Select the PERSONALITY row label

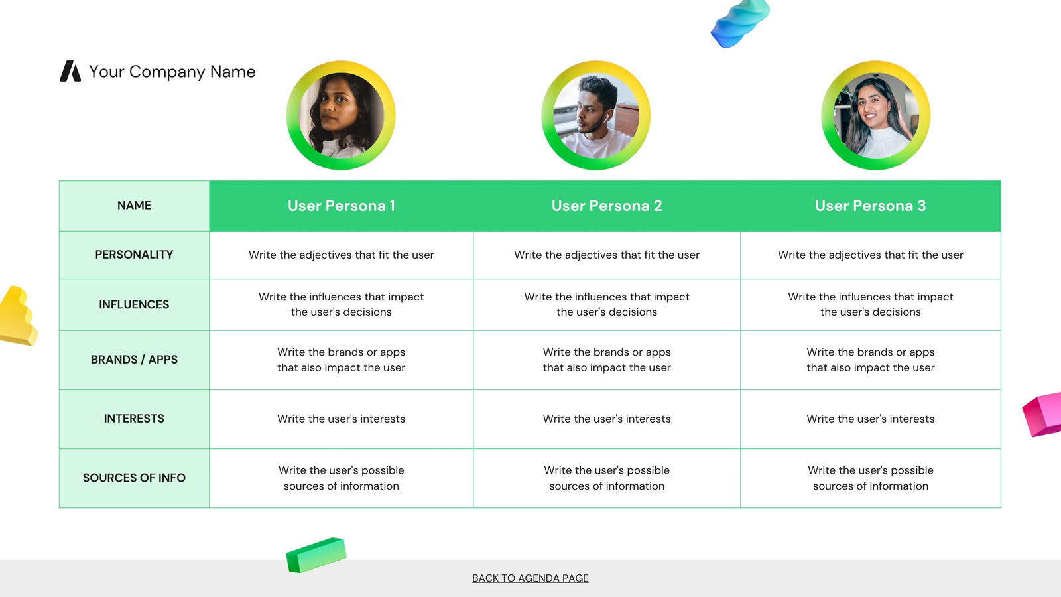pyautogui.click(x=134, y=255)
